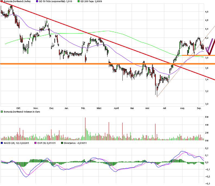Click the tallest February volume spike bar

(x=85, y=129)
